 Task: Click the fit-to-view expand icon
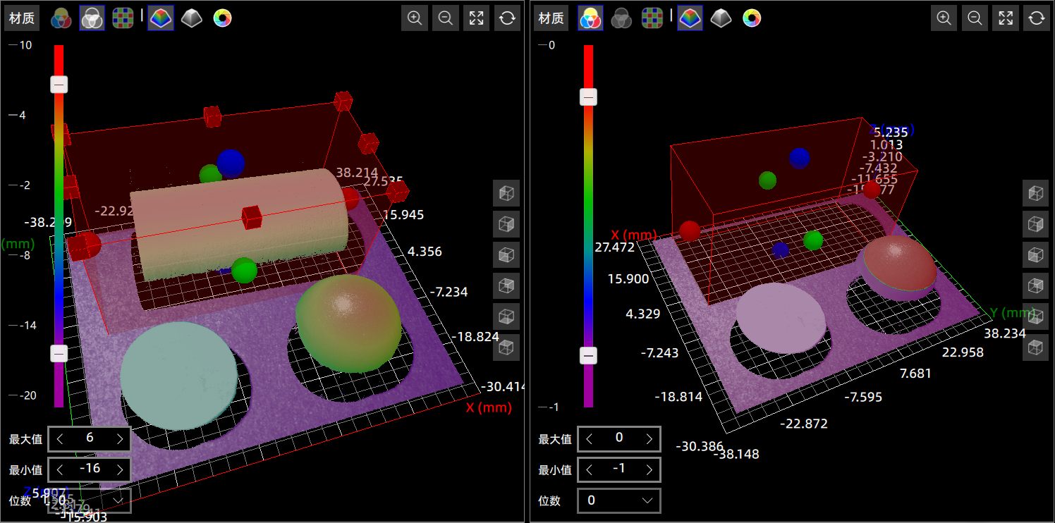pos(476,18)
